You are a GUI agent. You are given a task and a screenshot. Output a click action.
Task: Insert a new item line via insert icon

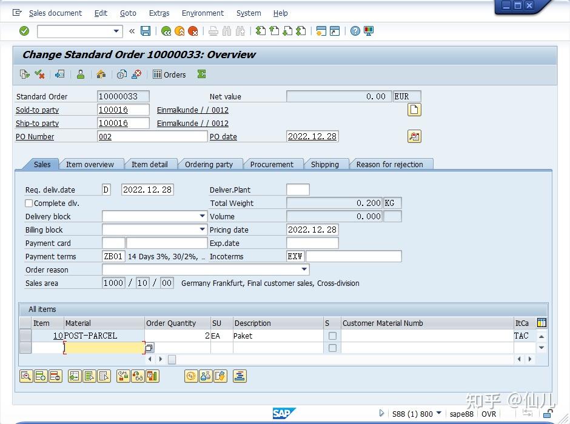tap(41, 376)
